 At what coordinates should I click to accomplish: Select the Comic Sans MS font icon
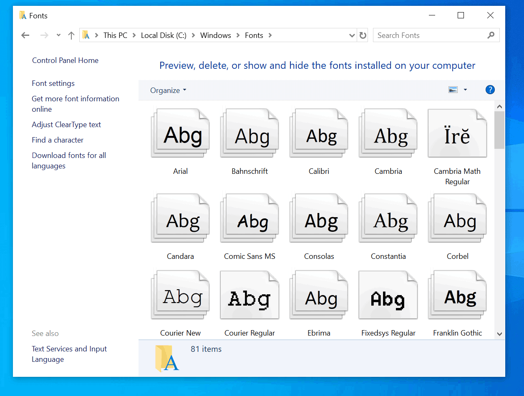249,218
